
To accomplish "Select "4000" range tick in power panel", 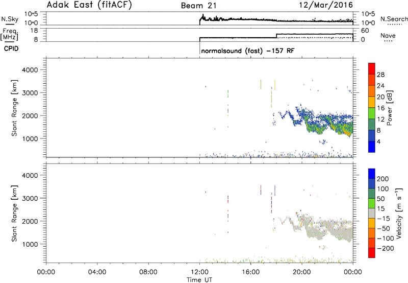I will (30, 70).
